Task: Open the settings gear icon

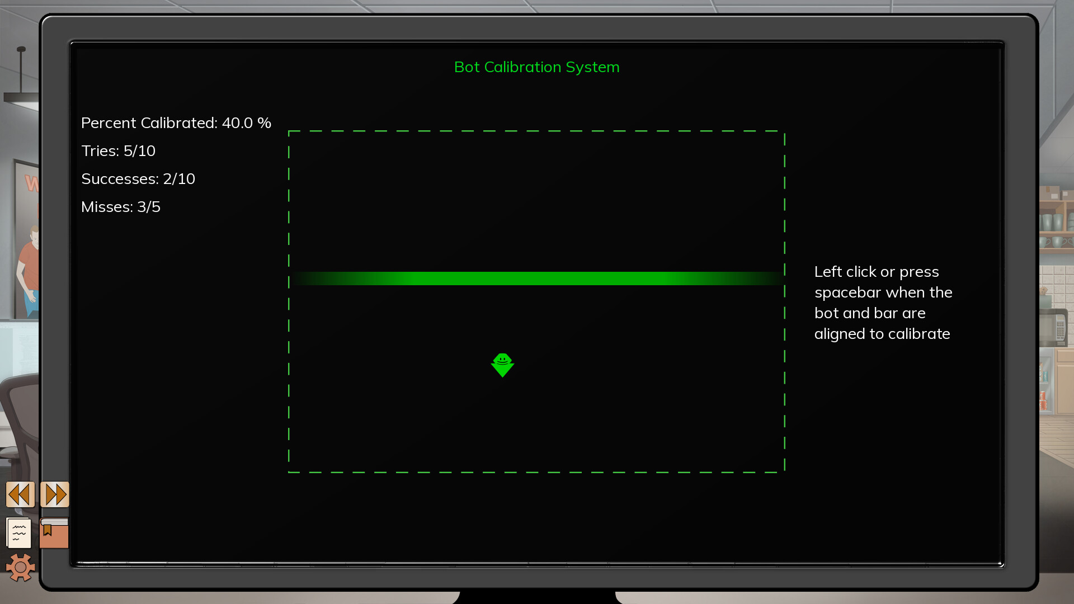Action: (x=21, y=568)
